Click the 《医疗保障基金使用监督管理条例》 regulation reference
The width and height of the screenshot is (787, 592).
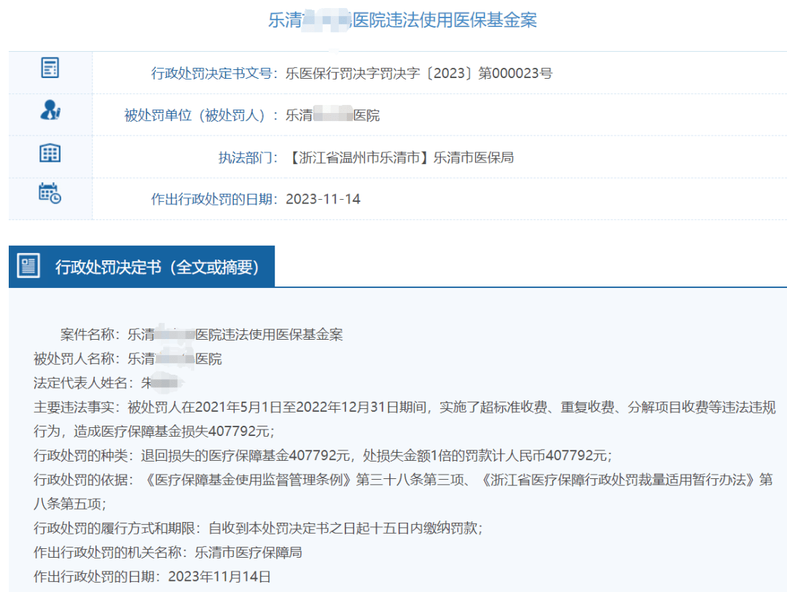[249, 480]
